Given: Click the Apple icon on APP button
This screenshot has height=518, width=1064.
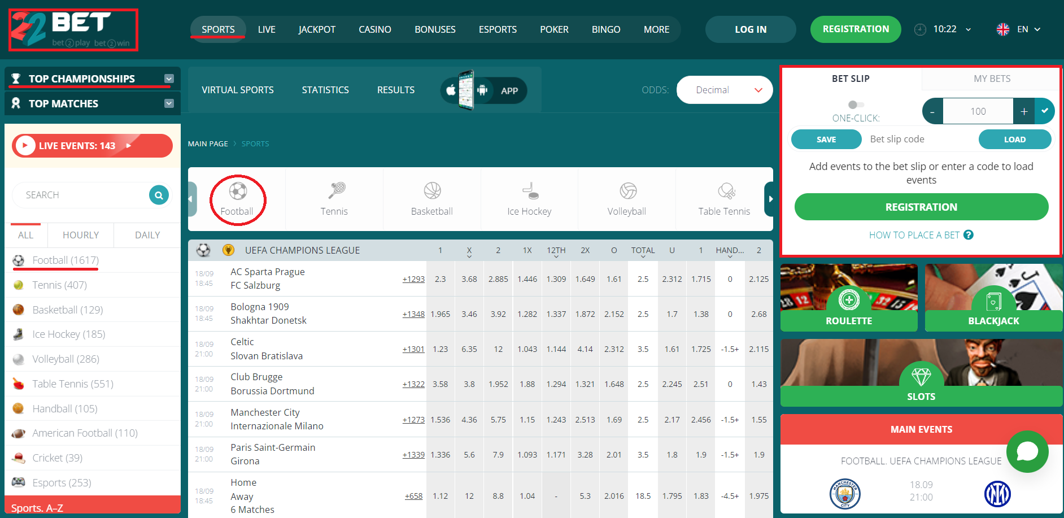Looking at the screenshot, I should (451, 90).
